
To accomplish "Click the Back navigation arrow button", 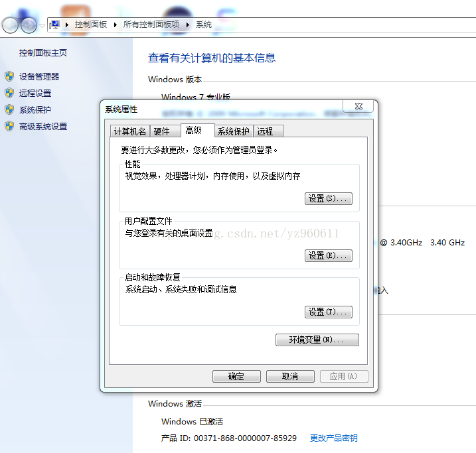I will (10, 25).
